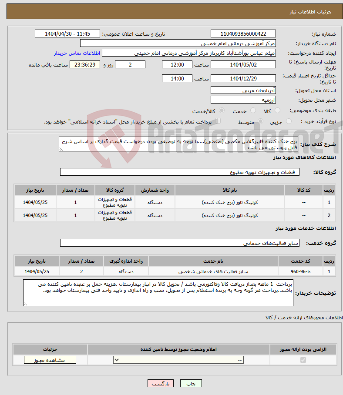Viewport: 343px width, 395px height.
Task: Click the چاپ print button
Action: [x=191, y=383]
